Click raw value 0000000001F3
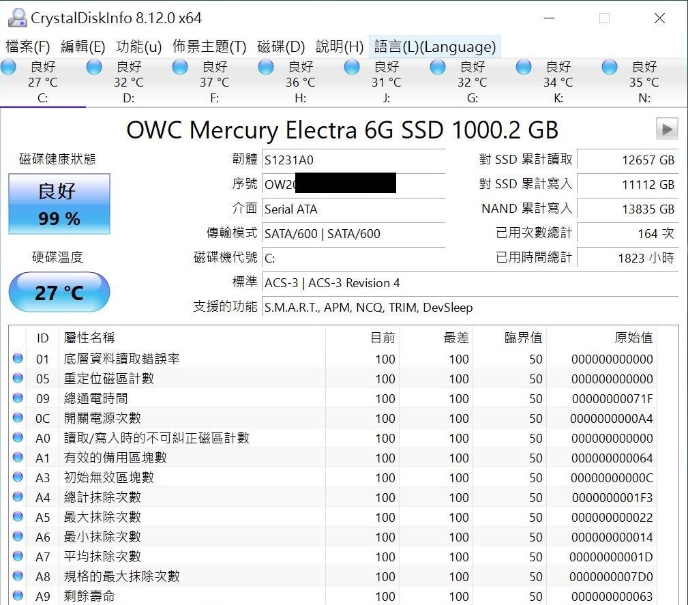 pyautogui.click(x=612, y=497)
